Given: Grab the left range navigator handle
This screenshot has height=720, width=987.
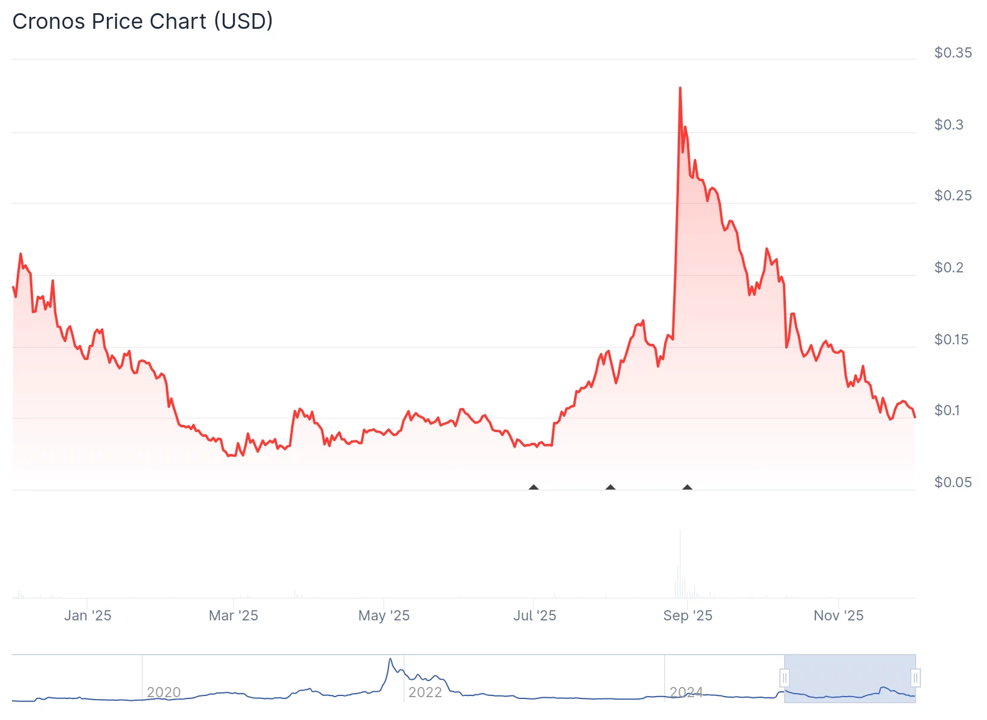Looking at the screenshot, I should point(784,678).
